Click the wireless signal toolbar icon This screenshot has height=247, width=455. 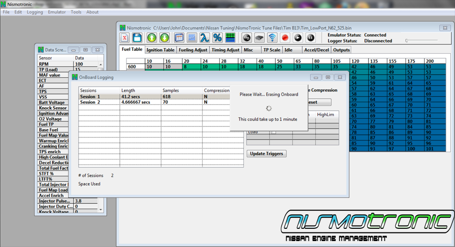(x=272, y=38)
